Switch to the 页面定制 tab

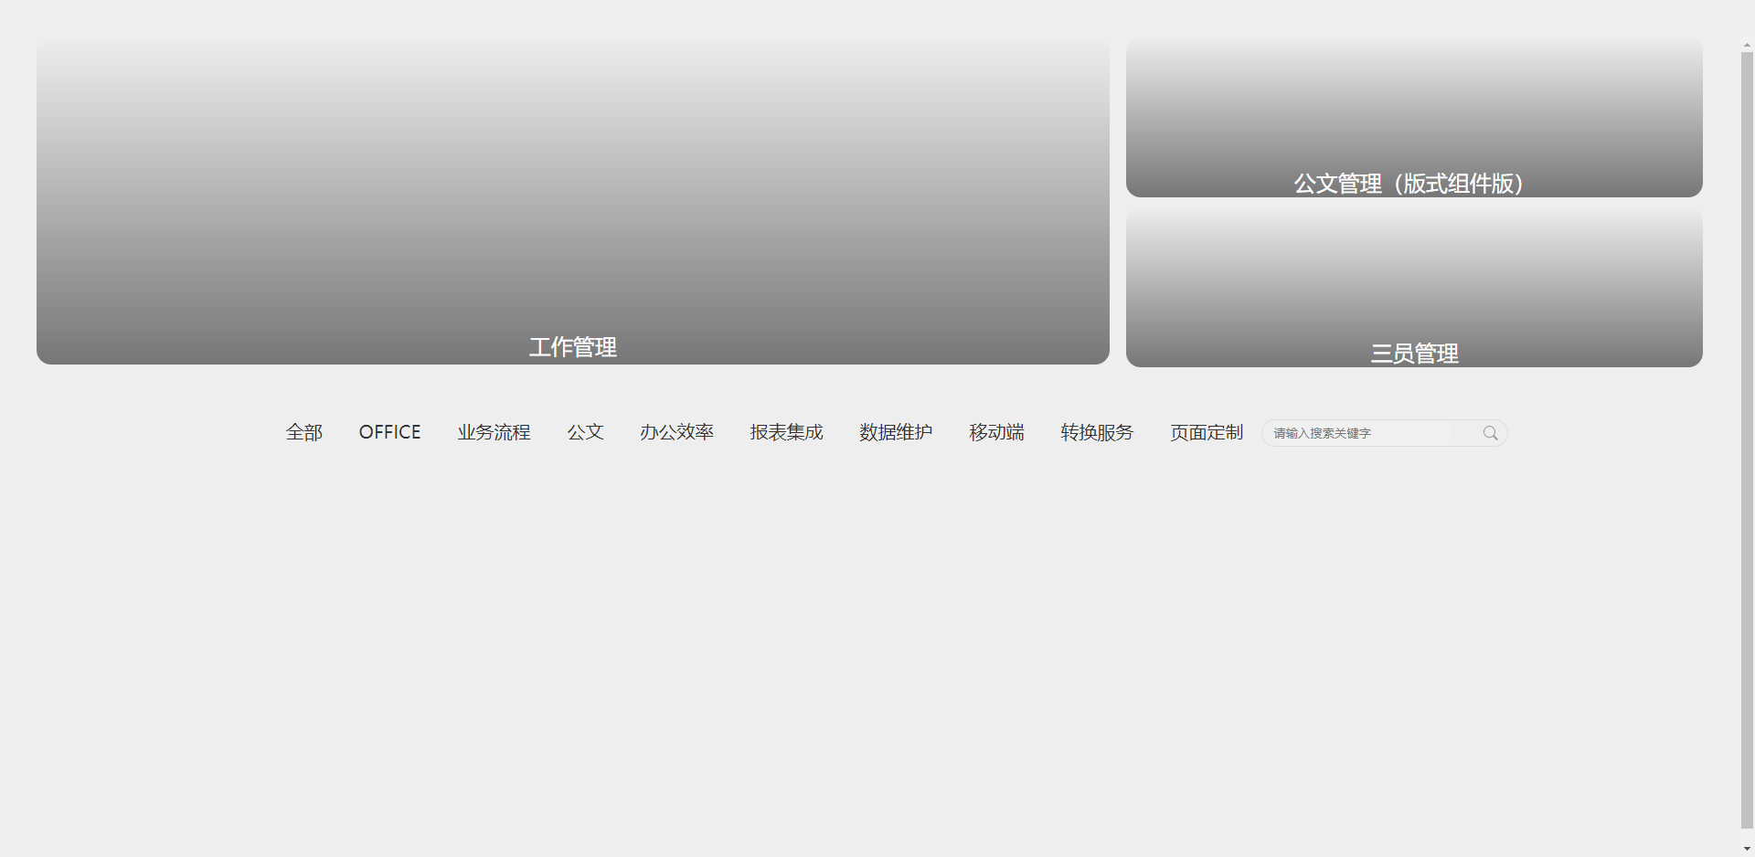[x=1207, y=432]
